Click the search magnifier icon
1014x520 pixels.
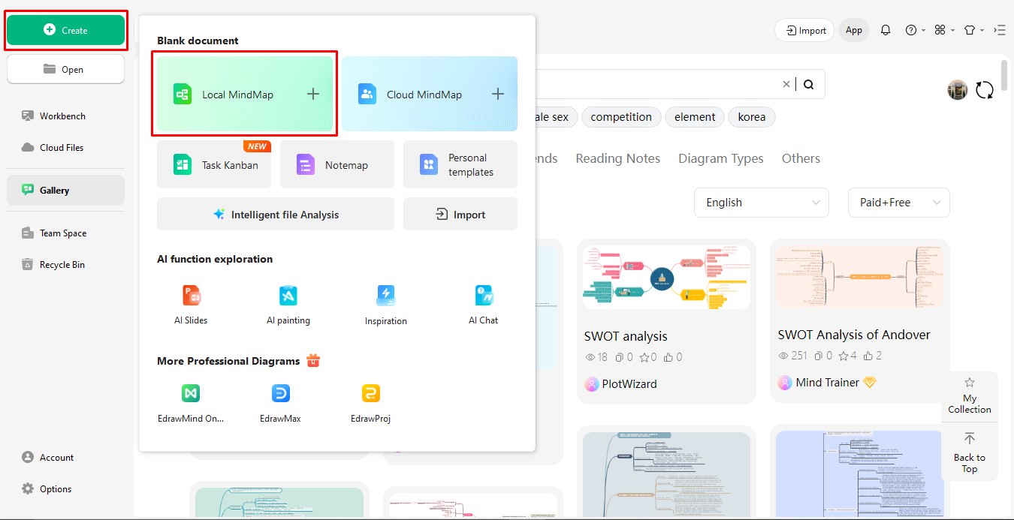click(808, 84)
